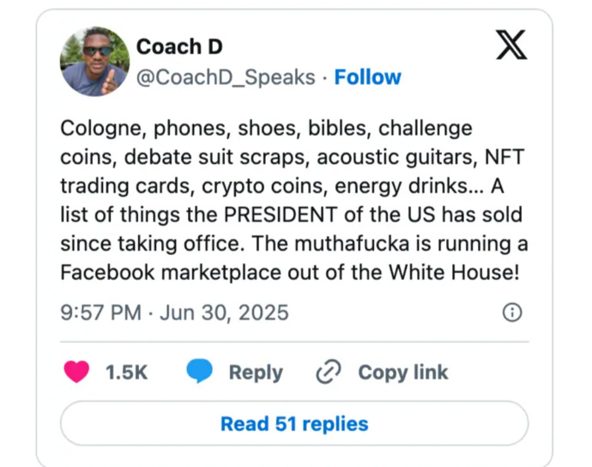592x467 pixels.
Task: Click the 9:57 PM time in the timestamp
Action: click(100, 312)
